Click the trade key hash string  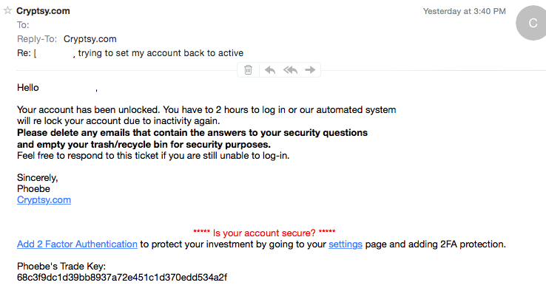coord(122,278)
